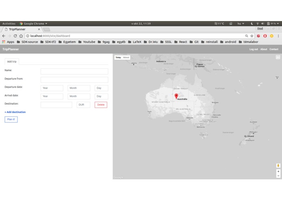Image resolution: width=282 pixels, height=200 pixels.
Task: Go back using the browser back arrow
Action: click(x=4, y=36)
